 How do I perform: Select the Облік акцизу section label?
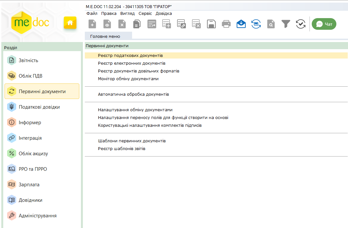(x=33, y=154)
